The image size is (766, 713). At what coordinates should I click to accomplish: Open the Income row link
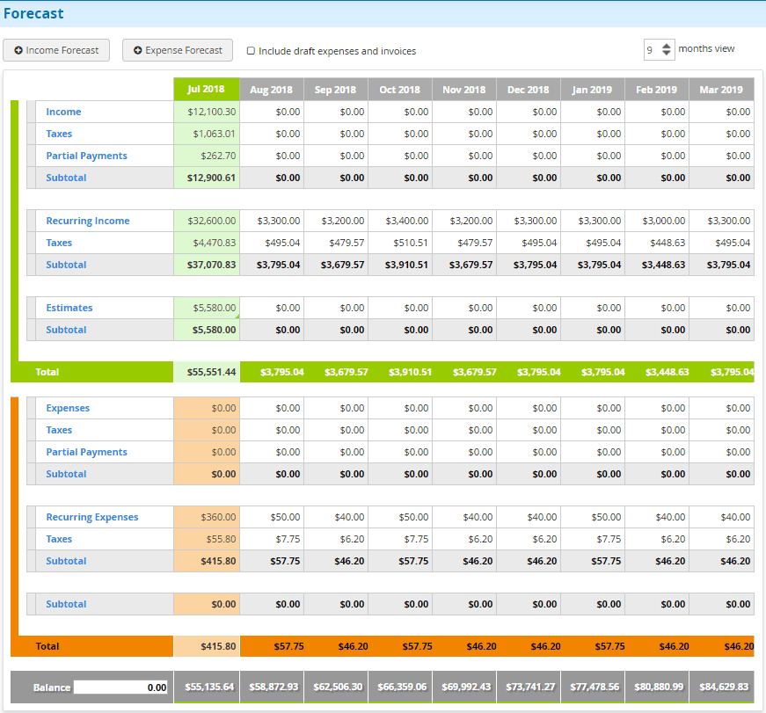coord(63,112)
